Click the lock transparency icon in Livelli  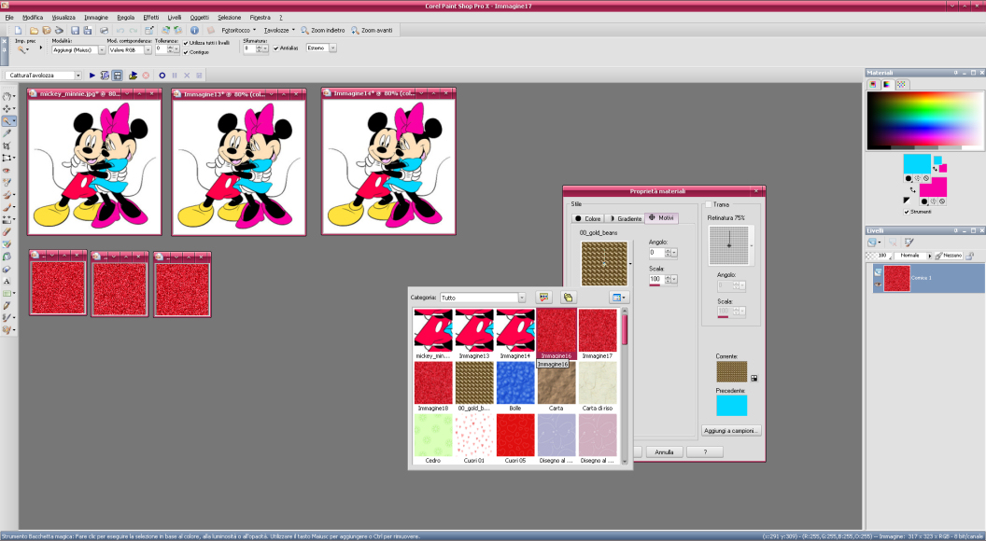pyautogui.click(x=969, y=256)
